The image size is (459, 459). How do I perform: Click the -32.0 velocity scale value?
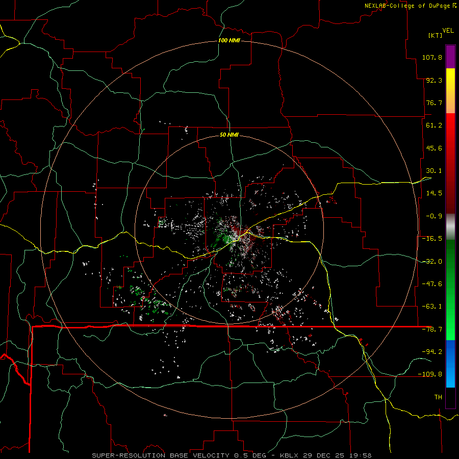432,262
